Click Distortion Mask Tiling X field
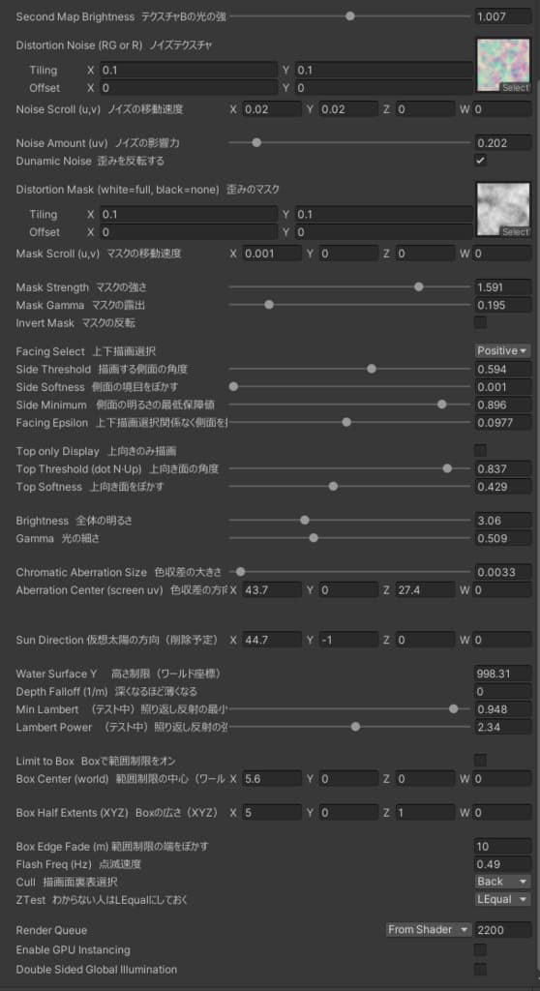This screenshot has width=540, height=991. 188,214
